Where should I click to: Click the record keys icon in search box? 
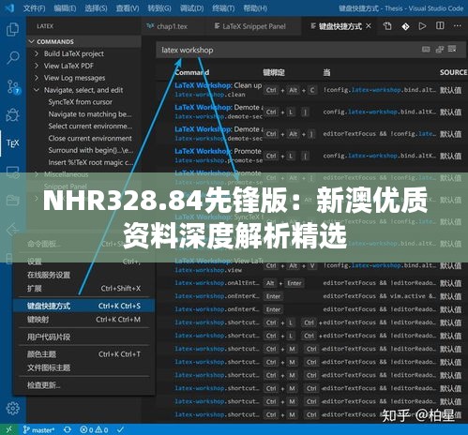coord(426,50)
